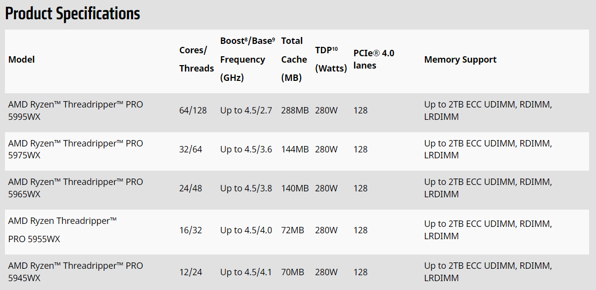This screenshot has height=290, width=596.
Task: Click the Total Cache column header
Action: (294, 59)
